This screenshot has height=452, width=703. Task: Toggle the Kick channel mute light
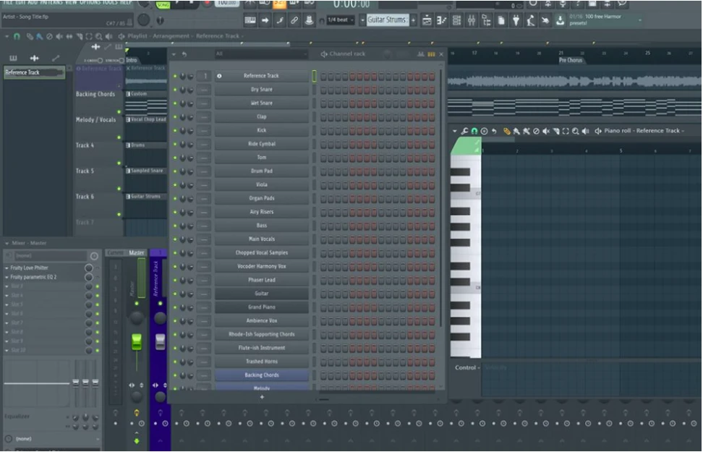[174, 130]
